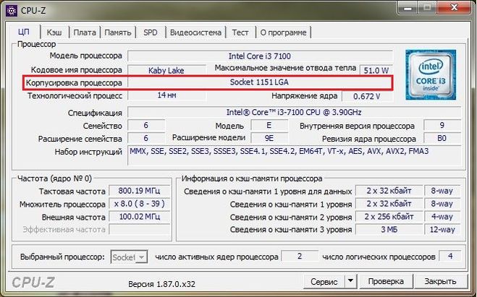Click the 12-way L3 associativity value
The width and height of the screenshot is (477, 297).
[x=442, y=230]
